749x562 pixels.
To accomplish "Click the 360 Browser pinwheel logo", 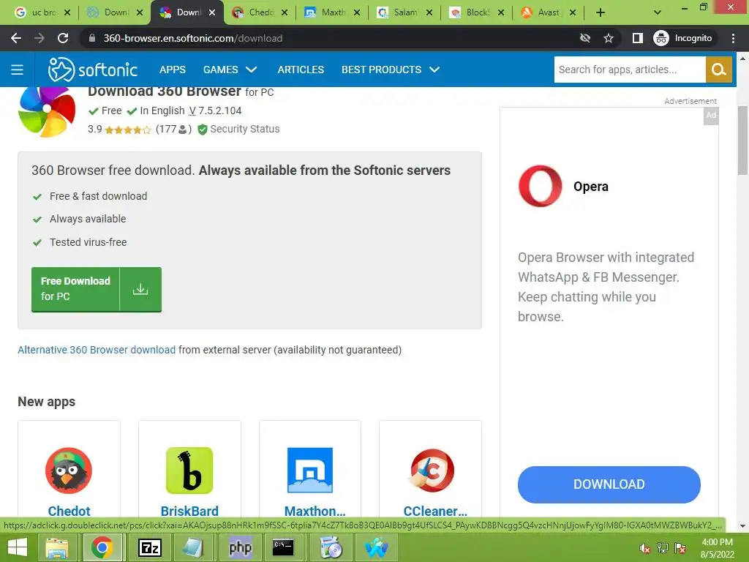I will (x=47, y=111).
